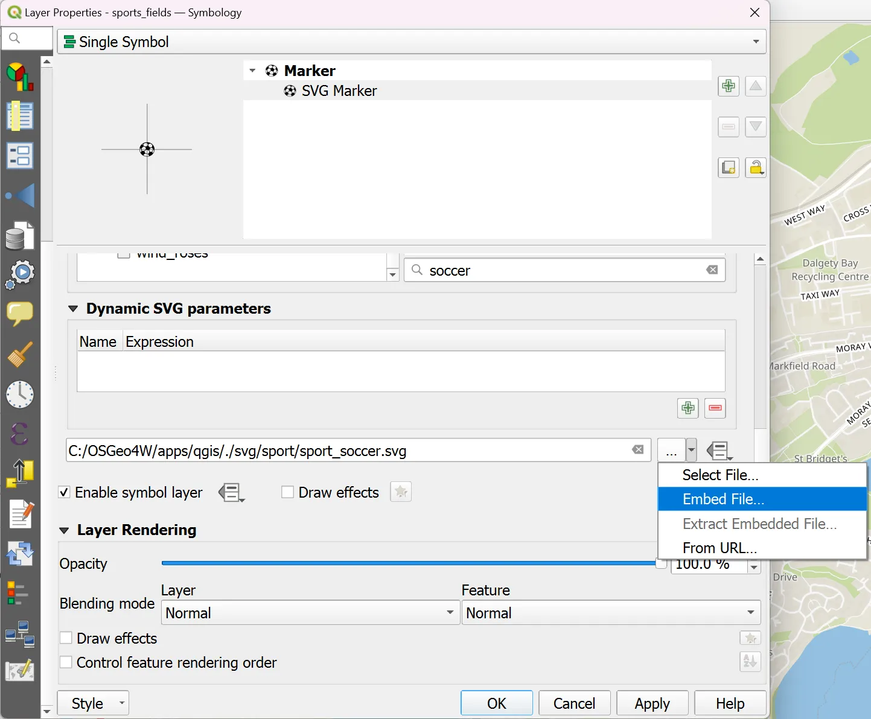Confirm with the OK button
Viewport: 871px width, 719px height.
tap(497, 703)
